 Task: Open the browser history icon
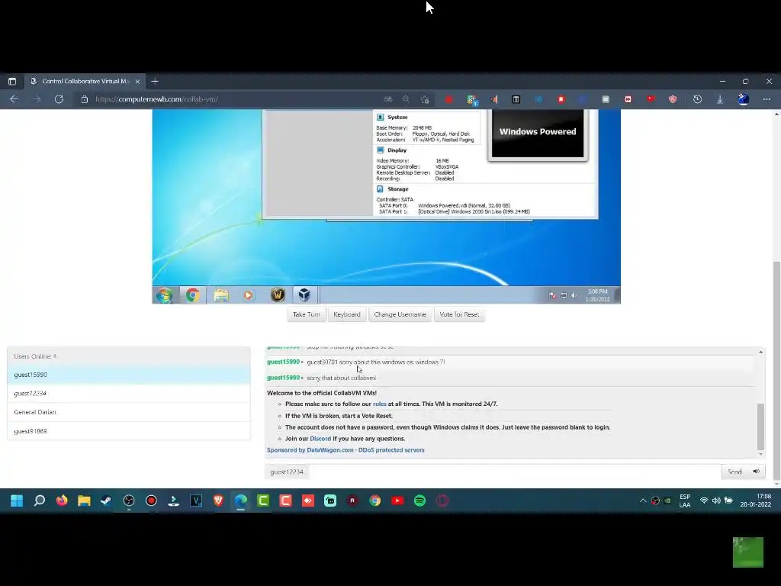[x=697, y=99]
